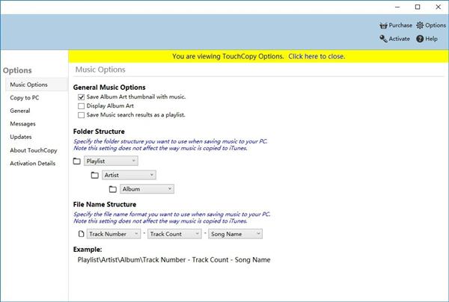449x302 pixels.
Task: Click the file icon beside Track Number
Action: point(81,234)
